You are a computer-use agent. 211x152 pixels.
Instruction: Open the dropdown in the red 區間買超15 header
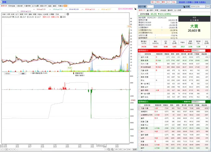198,51
